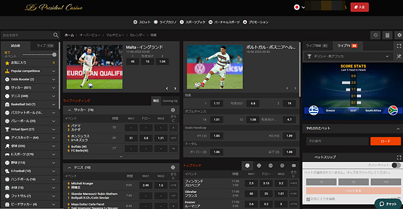The width and height of the screenshot is (403, 209).
Task: Click the アイスホッケー sidebar icon
Action: [x=7, y=138]
